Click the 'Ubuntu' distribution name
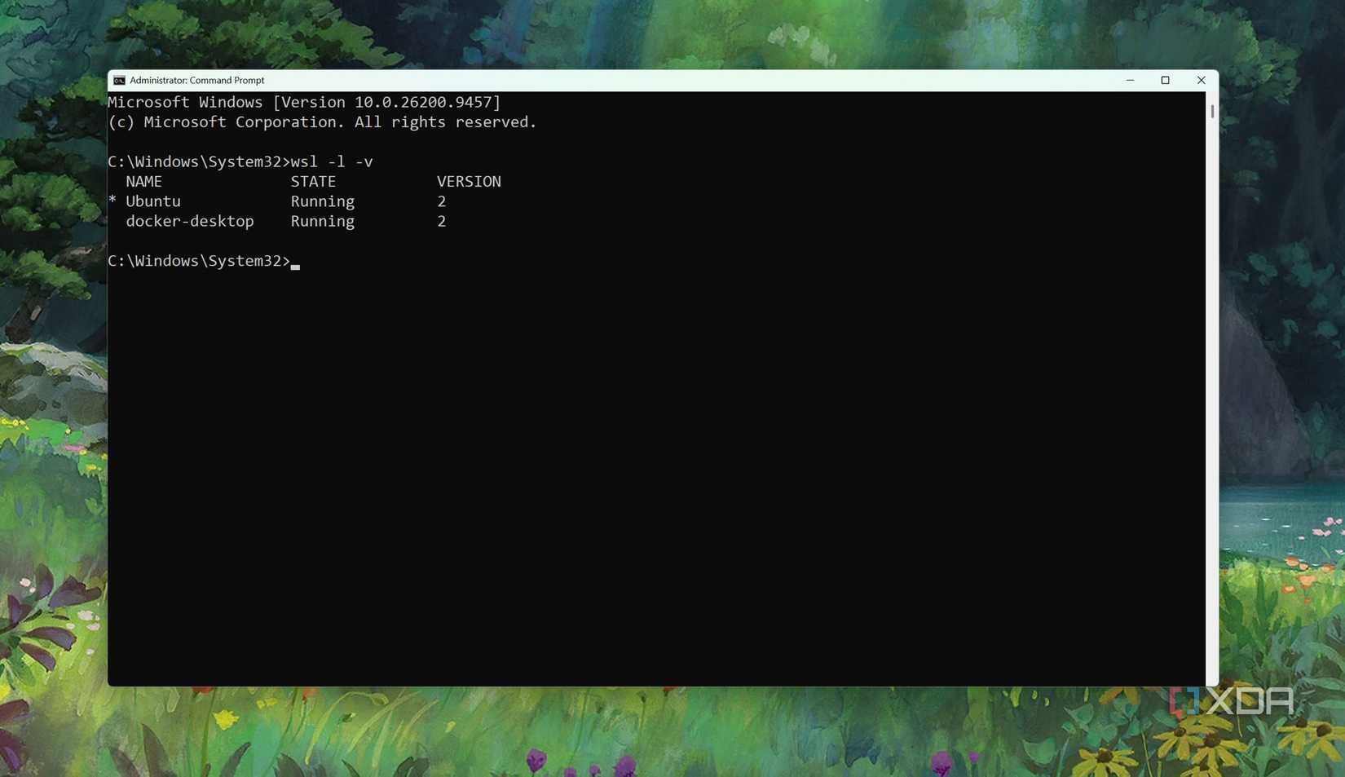Screen dimensions: 1345x777 (x=153, y=201)
